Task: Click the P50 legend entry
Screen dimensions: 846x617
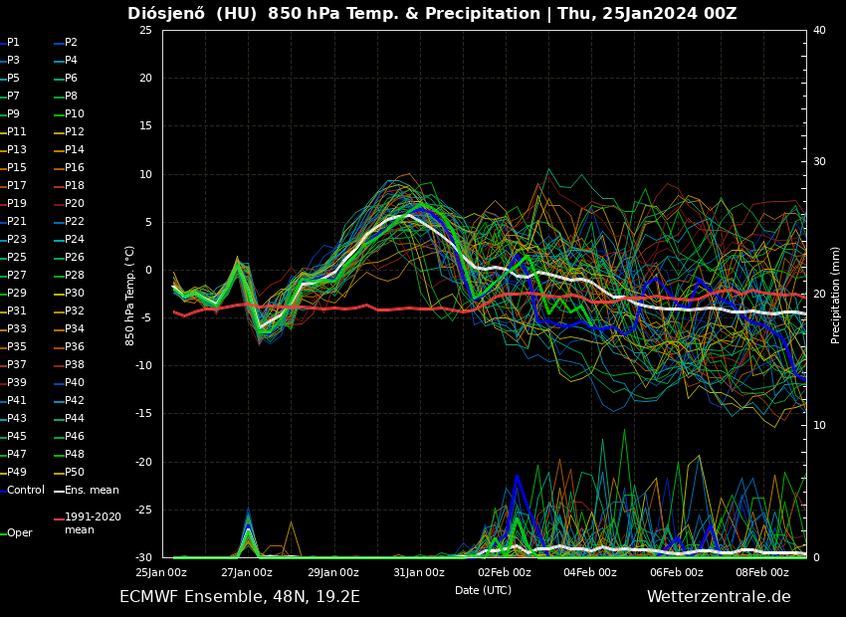Action: click(x=75, y=473)
